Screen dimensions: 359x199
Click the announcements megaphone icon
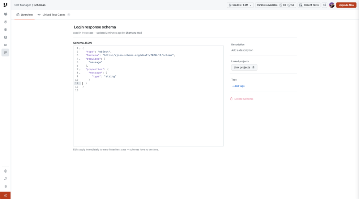click(x=324, y=5)
